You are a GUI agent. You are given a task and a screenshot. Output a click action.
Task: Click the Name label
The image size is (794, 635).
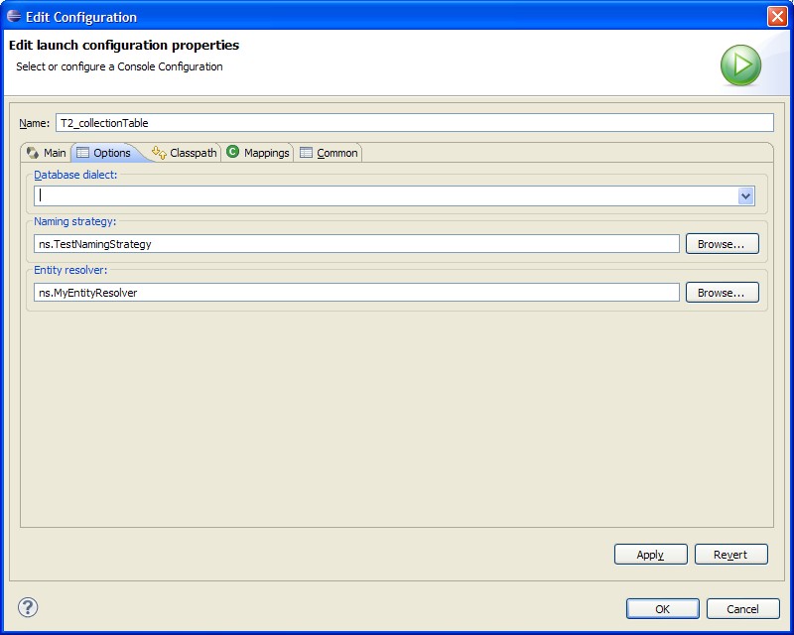34,123
